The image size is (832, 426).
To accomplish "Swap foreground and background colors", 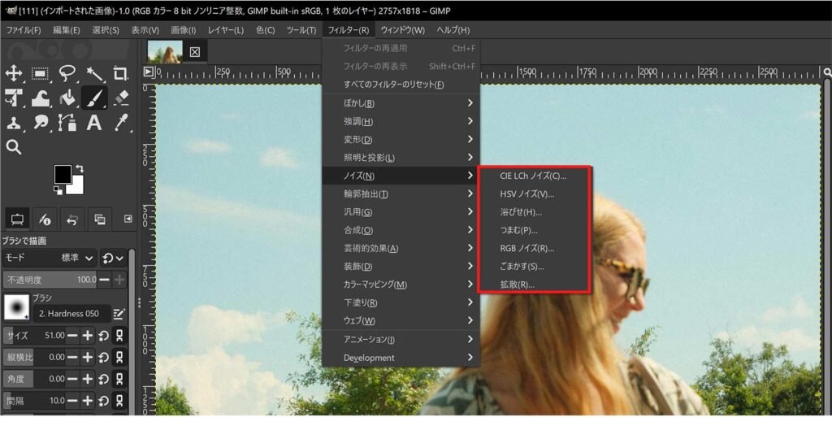I will tap(79, 168).
